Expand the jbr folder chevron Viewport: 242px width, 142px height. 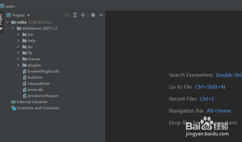click(18, 47)
